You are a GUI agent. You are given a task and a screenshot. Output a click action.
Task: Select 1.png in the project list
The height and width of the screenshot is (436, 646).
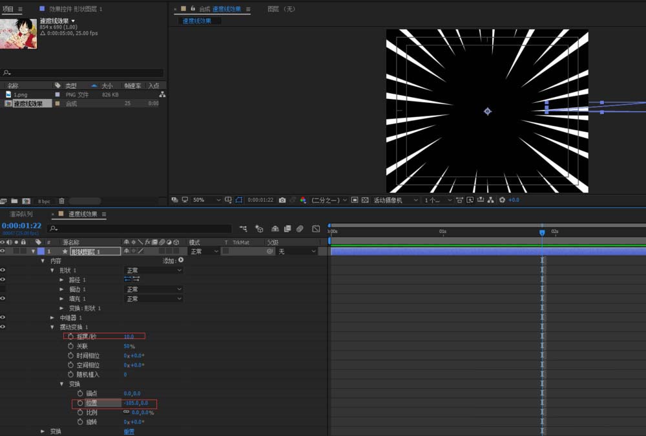click(21, 94)
